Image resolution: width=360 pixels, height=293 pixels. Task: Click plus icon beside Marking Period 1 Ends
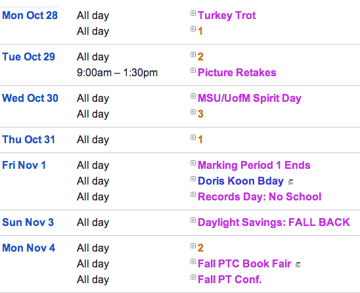point(193,163)
